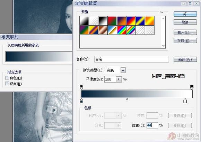
Task: Select the dark blue left color stop
Action: coord(81,101)
